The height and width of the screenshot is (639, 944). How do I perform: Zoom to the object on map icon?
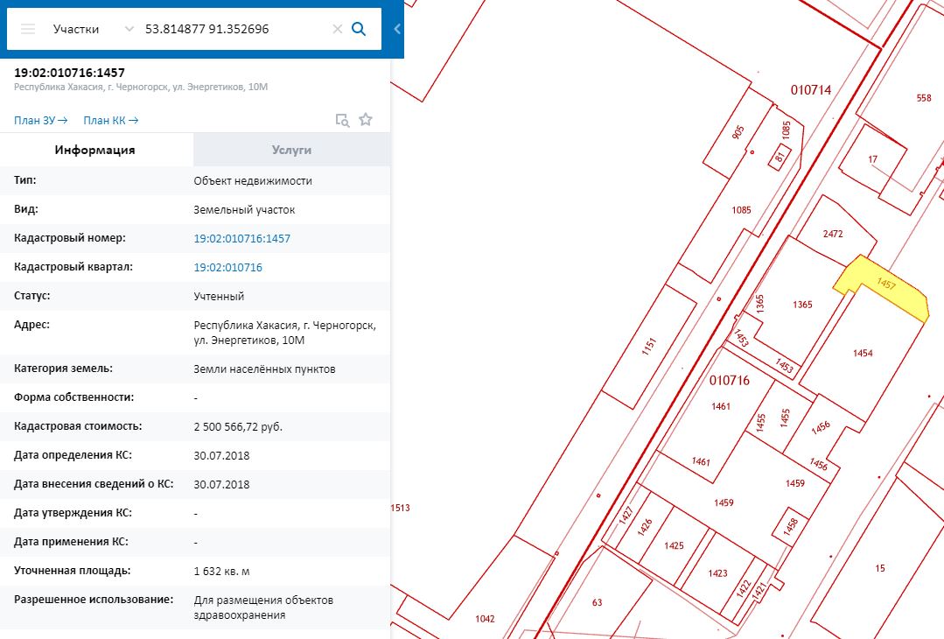click(x=342, y=120)
